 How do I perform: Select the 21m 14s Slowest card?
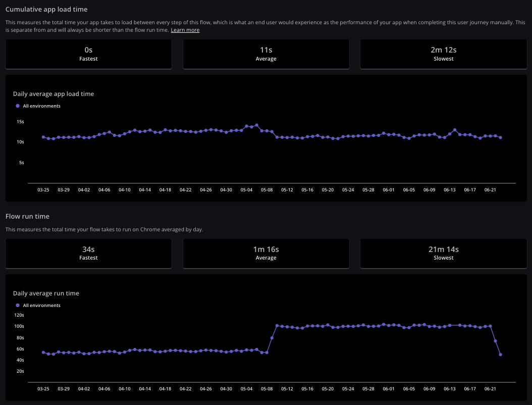tap(443, 253)
